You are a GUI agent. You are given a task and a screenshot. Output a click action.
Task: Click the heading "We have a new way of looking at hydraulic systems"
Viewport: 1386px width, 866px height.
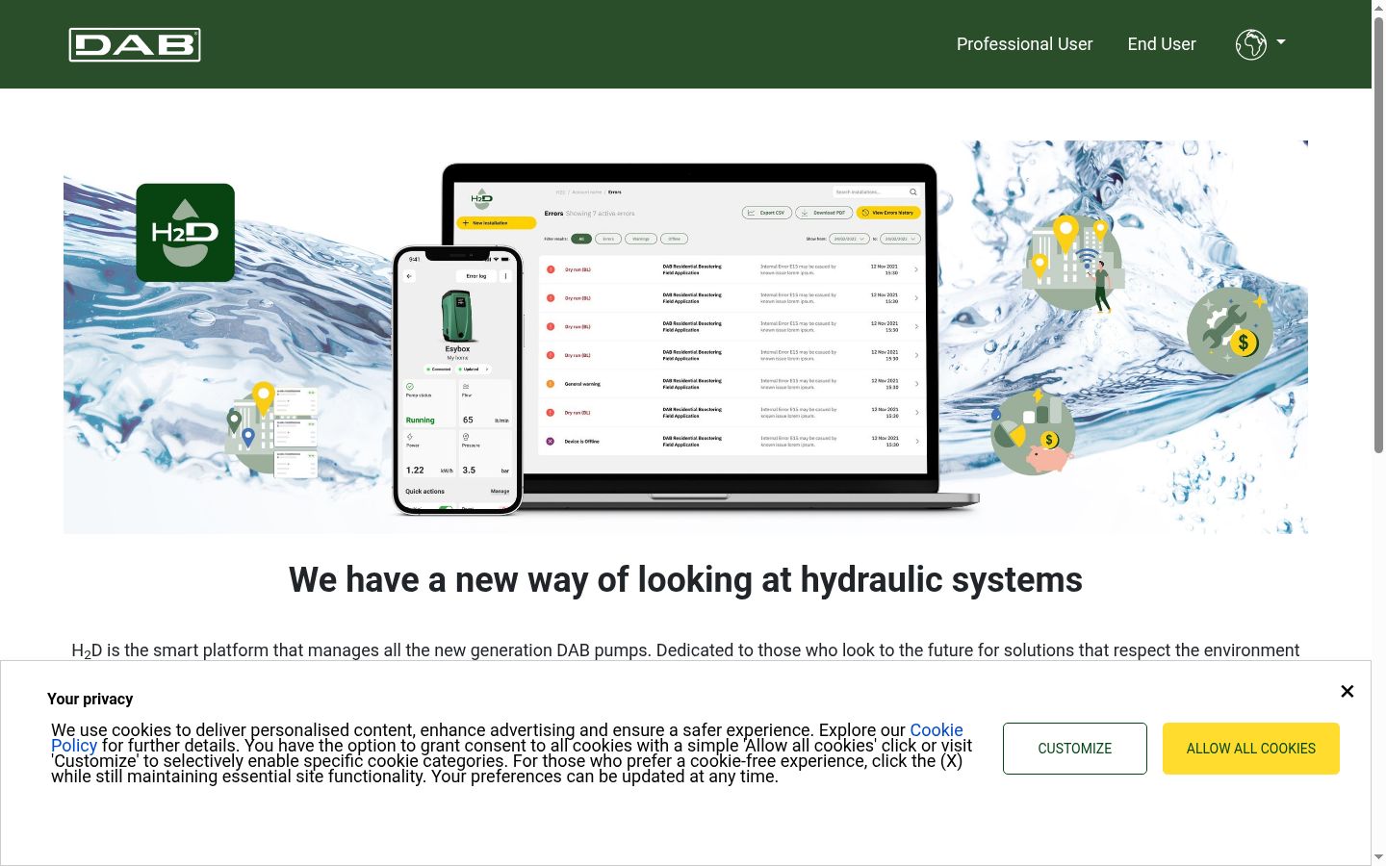[685, 580]
